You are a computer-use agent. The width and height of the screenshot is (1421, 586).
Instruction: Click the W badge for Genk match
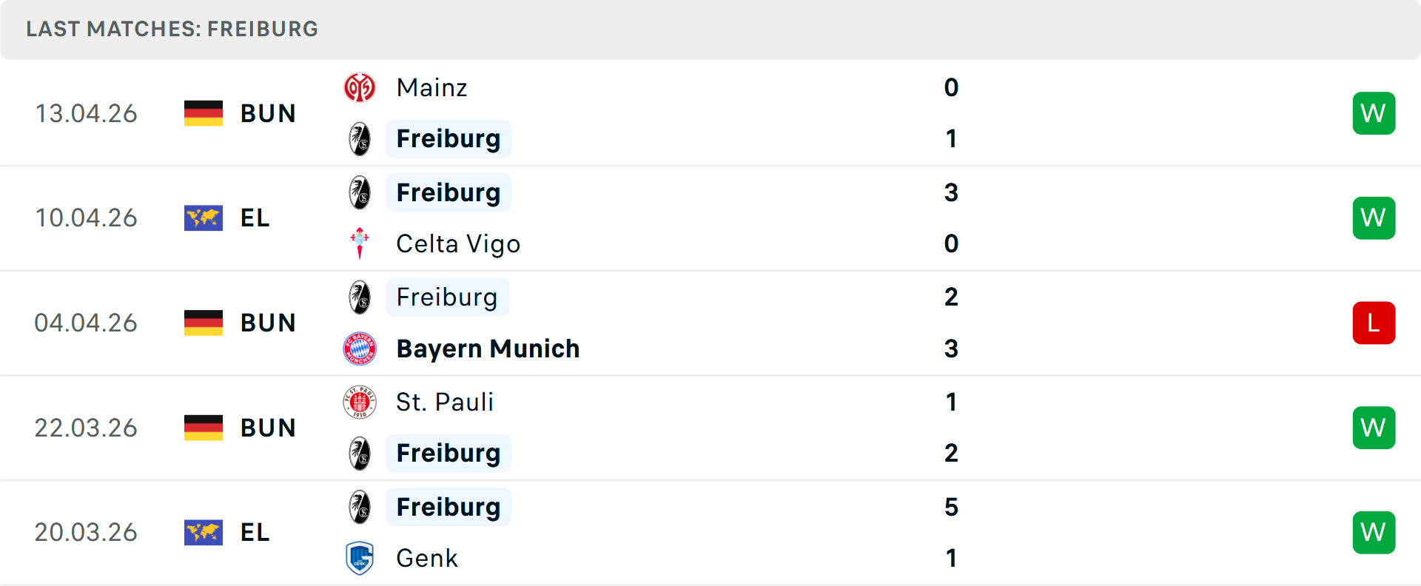pyautogui.click(x=1374, y=533)
